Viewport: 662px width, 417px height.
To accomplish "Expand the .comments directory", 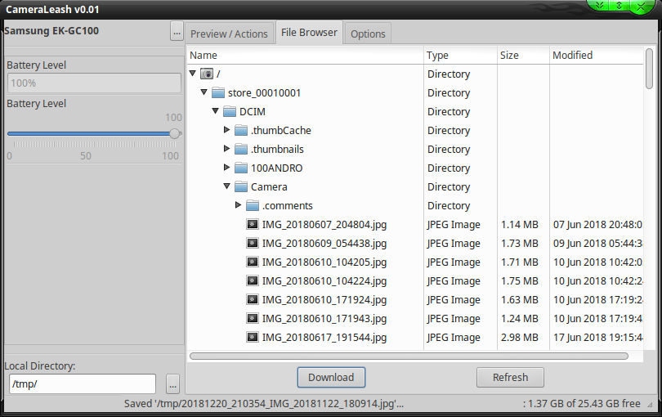I will tap(238, 205).
